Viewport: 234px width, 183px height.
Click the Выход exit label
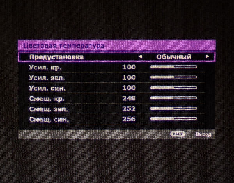(x=203, y=134)
